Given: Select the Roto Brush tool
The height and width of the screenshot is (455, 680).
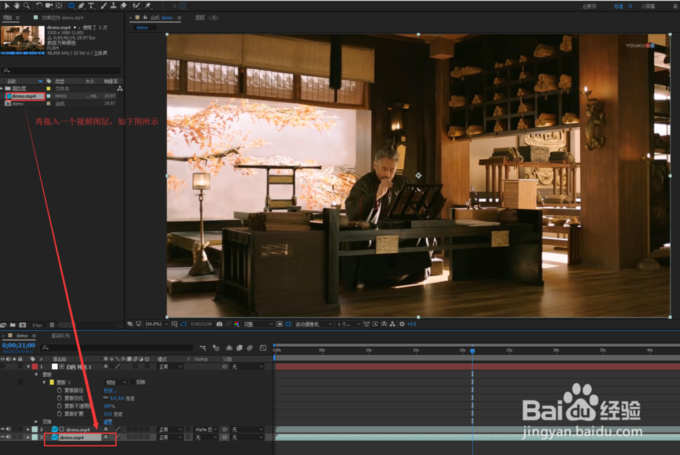Looking at the screenshot, I should pos(136,5).
